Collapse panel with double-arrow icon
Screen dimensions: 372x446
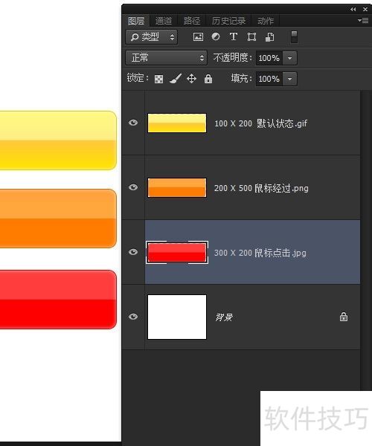(x=353, y=10)
